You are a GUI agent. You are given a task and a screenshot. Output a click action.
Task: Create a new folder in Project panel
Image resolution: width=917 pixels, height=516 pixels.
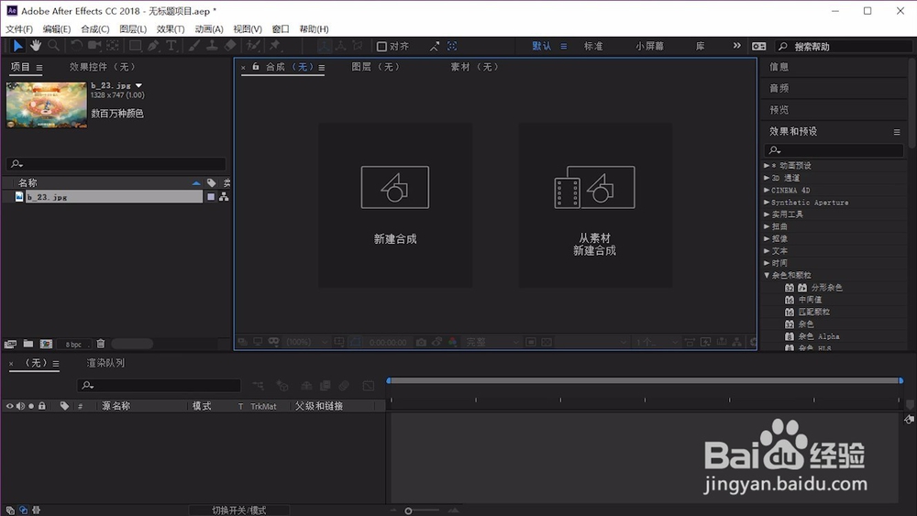pyautogui.click(x=28, y=345)
